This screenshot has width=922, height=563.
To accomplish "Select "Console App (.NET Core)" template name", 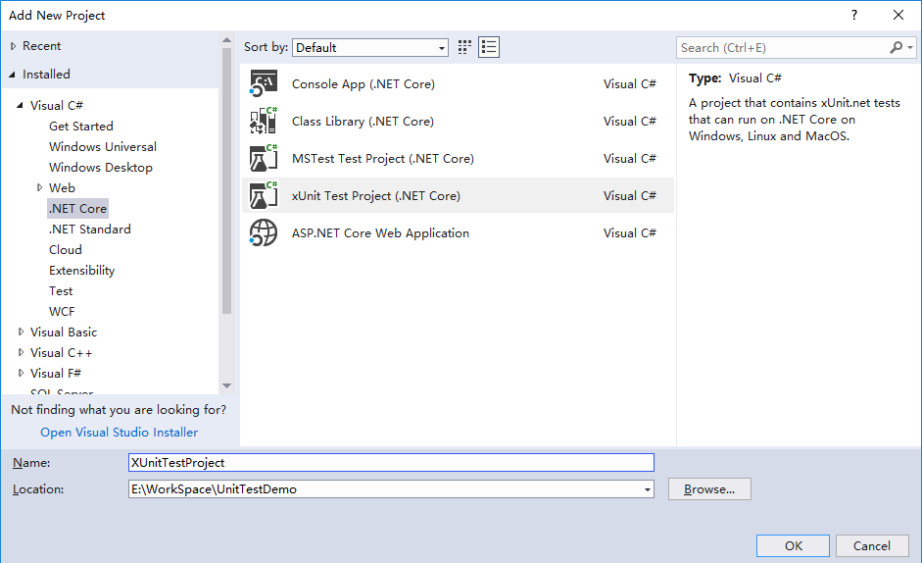I will click(364, 84).
